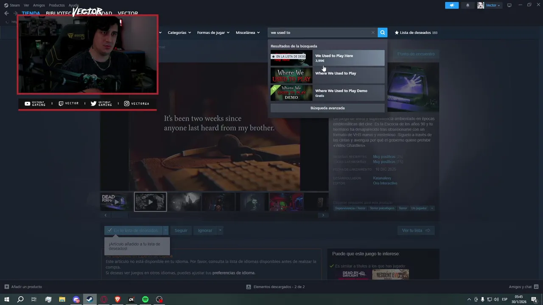Select the highlighted video thumbnail in media strip

pyautogui.click(x=150, y=202)
